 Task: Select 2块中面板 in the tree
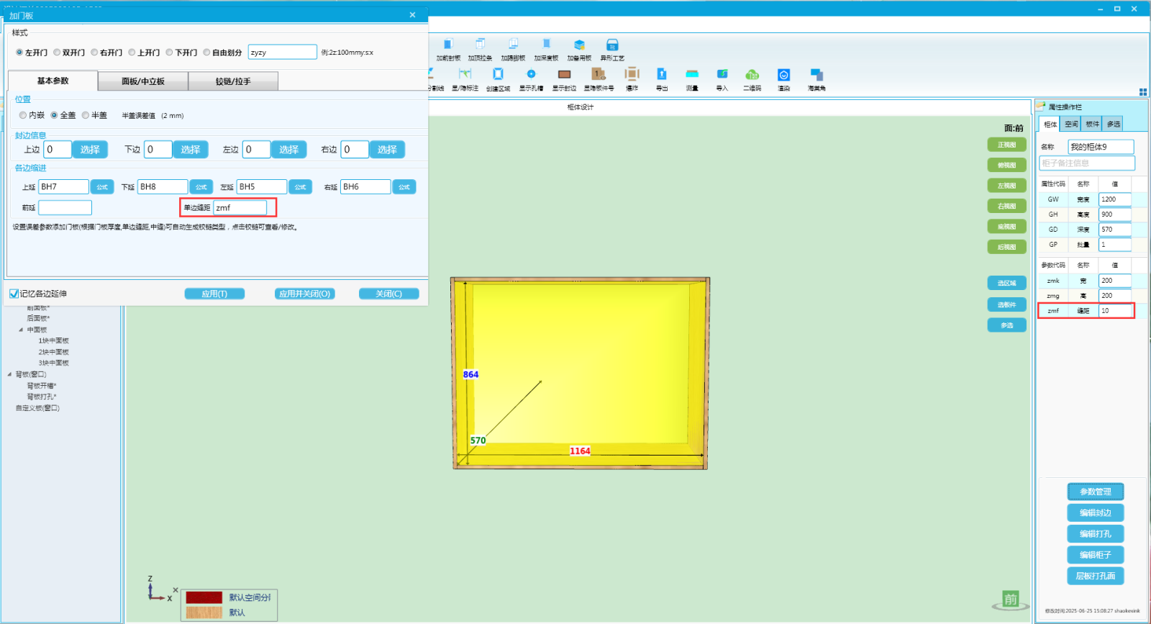53,352
